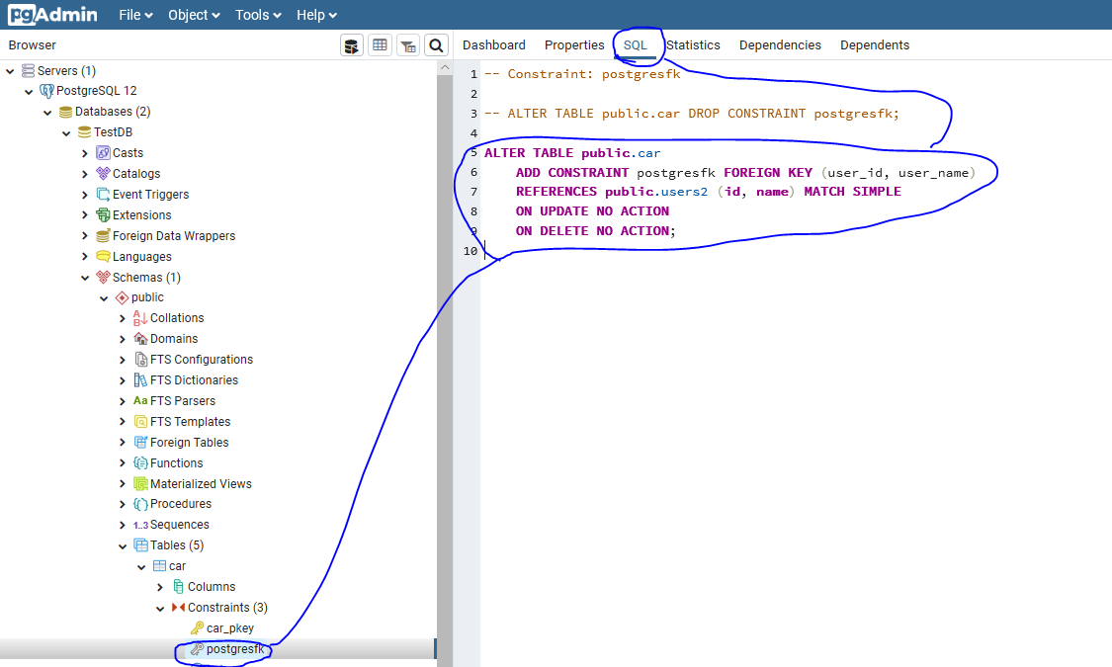
Task: Click the View Data table grid icon
Action: 380,46
